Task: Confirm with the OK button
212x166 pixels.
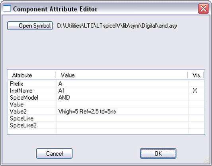Action: [158, 153]
